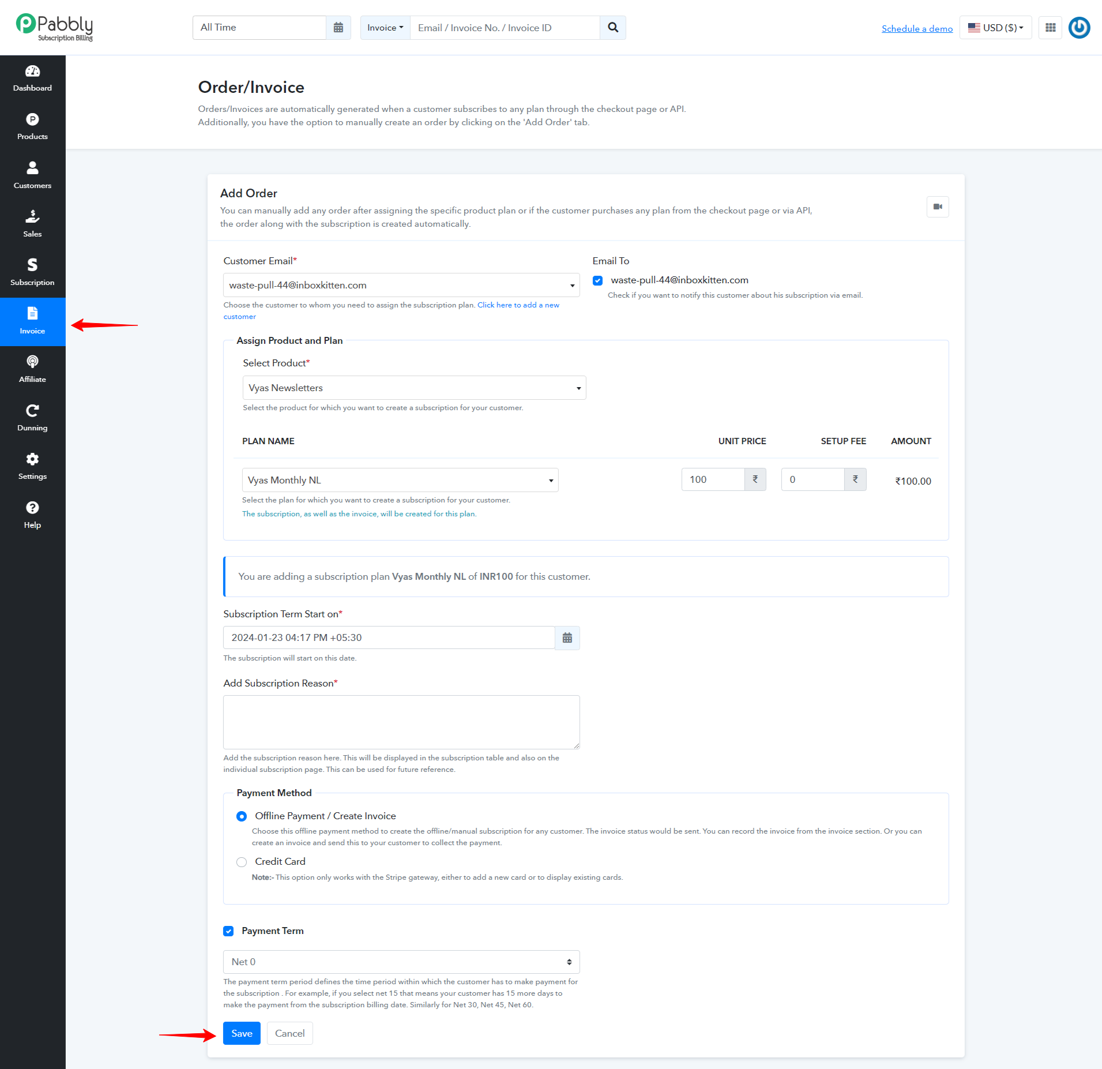Select the Invoice sidebar item
Viewport: 1102px width, 1069px height.
32,322
